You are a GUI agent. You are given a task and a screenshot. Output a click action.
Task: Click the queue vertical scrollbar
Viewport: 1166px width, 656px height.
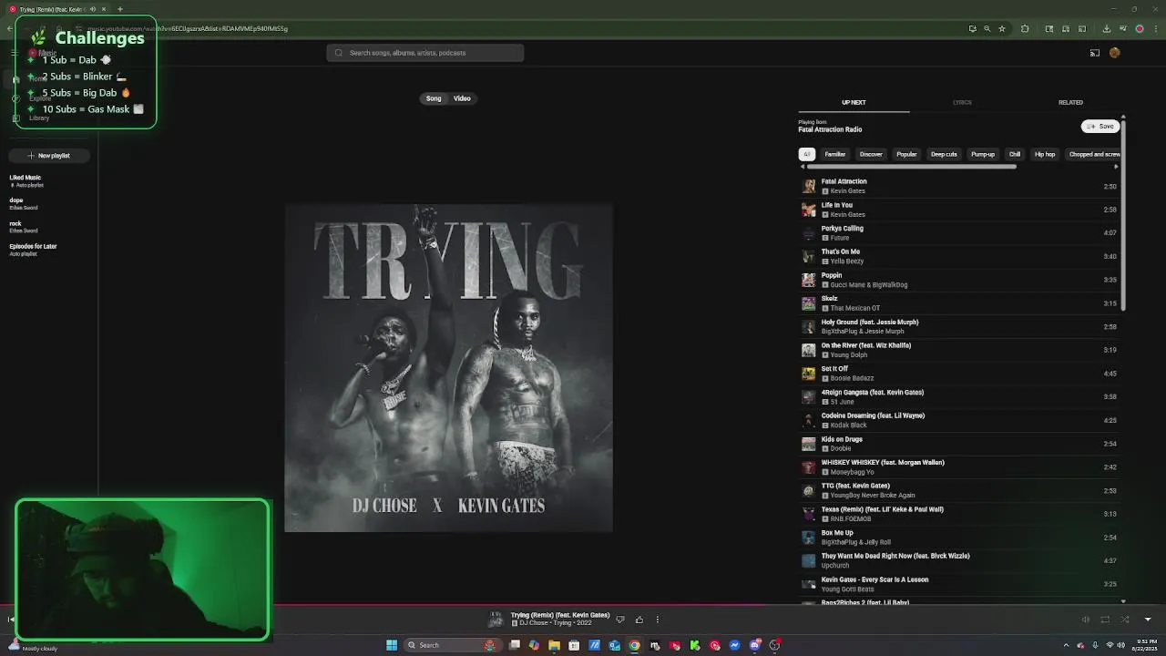(x=1123, y=214)
